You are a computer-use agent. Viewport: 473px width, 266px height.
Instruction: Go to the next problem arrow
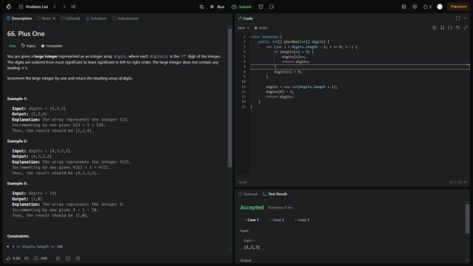pos(64,7)
